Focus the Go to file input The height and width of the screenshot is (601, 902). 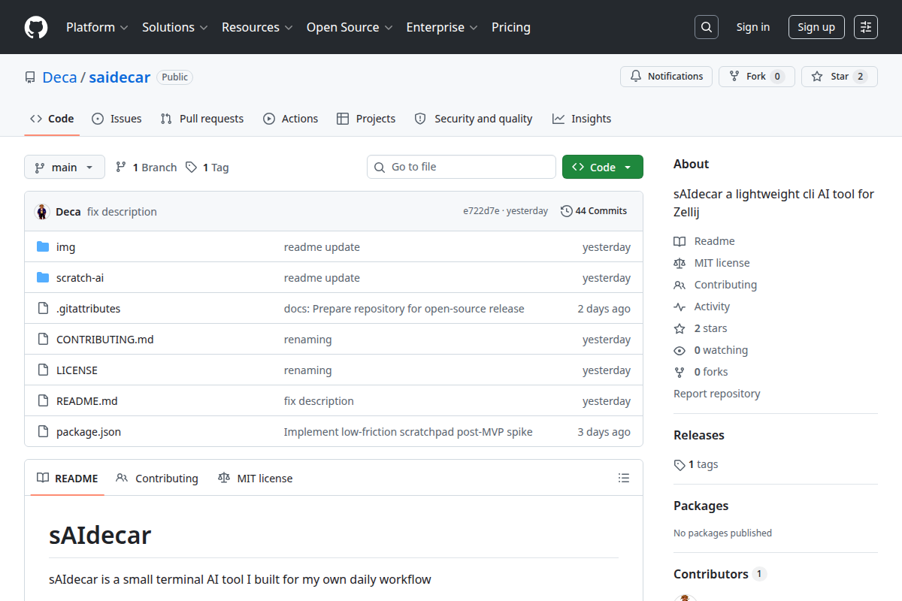[462, 167]
